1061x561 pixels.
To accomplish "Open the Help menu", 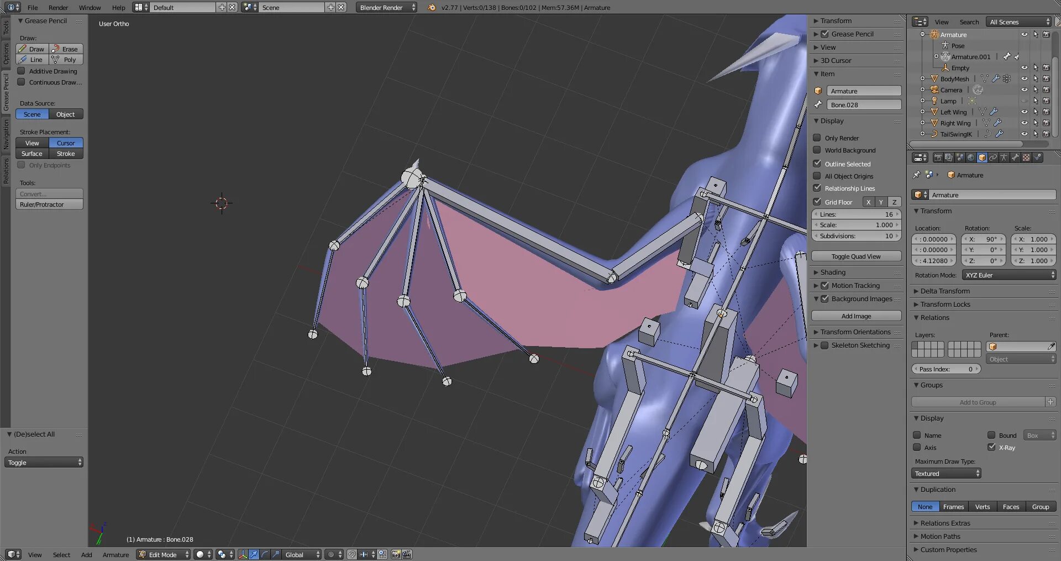I will (x=118, y=8).
